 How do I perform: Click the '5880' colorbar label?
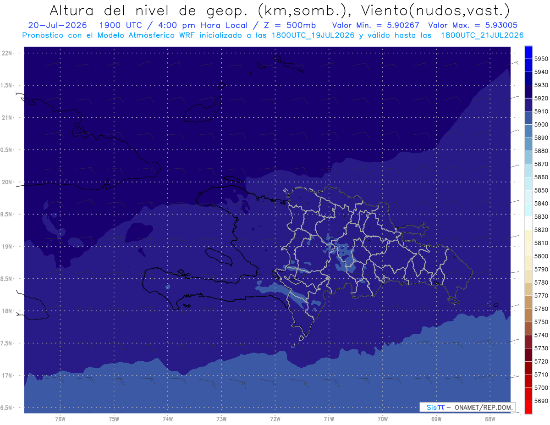click(541, 151)
